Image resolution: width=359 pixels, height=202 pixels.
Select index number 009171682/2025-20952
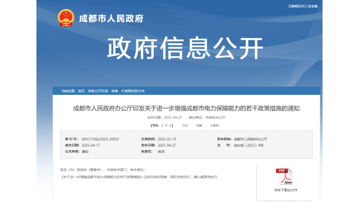point(100,139)
